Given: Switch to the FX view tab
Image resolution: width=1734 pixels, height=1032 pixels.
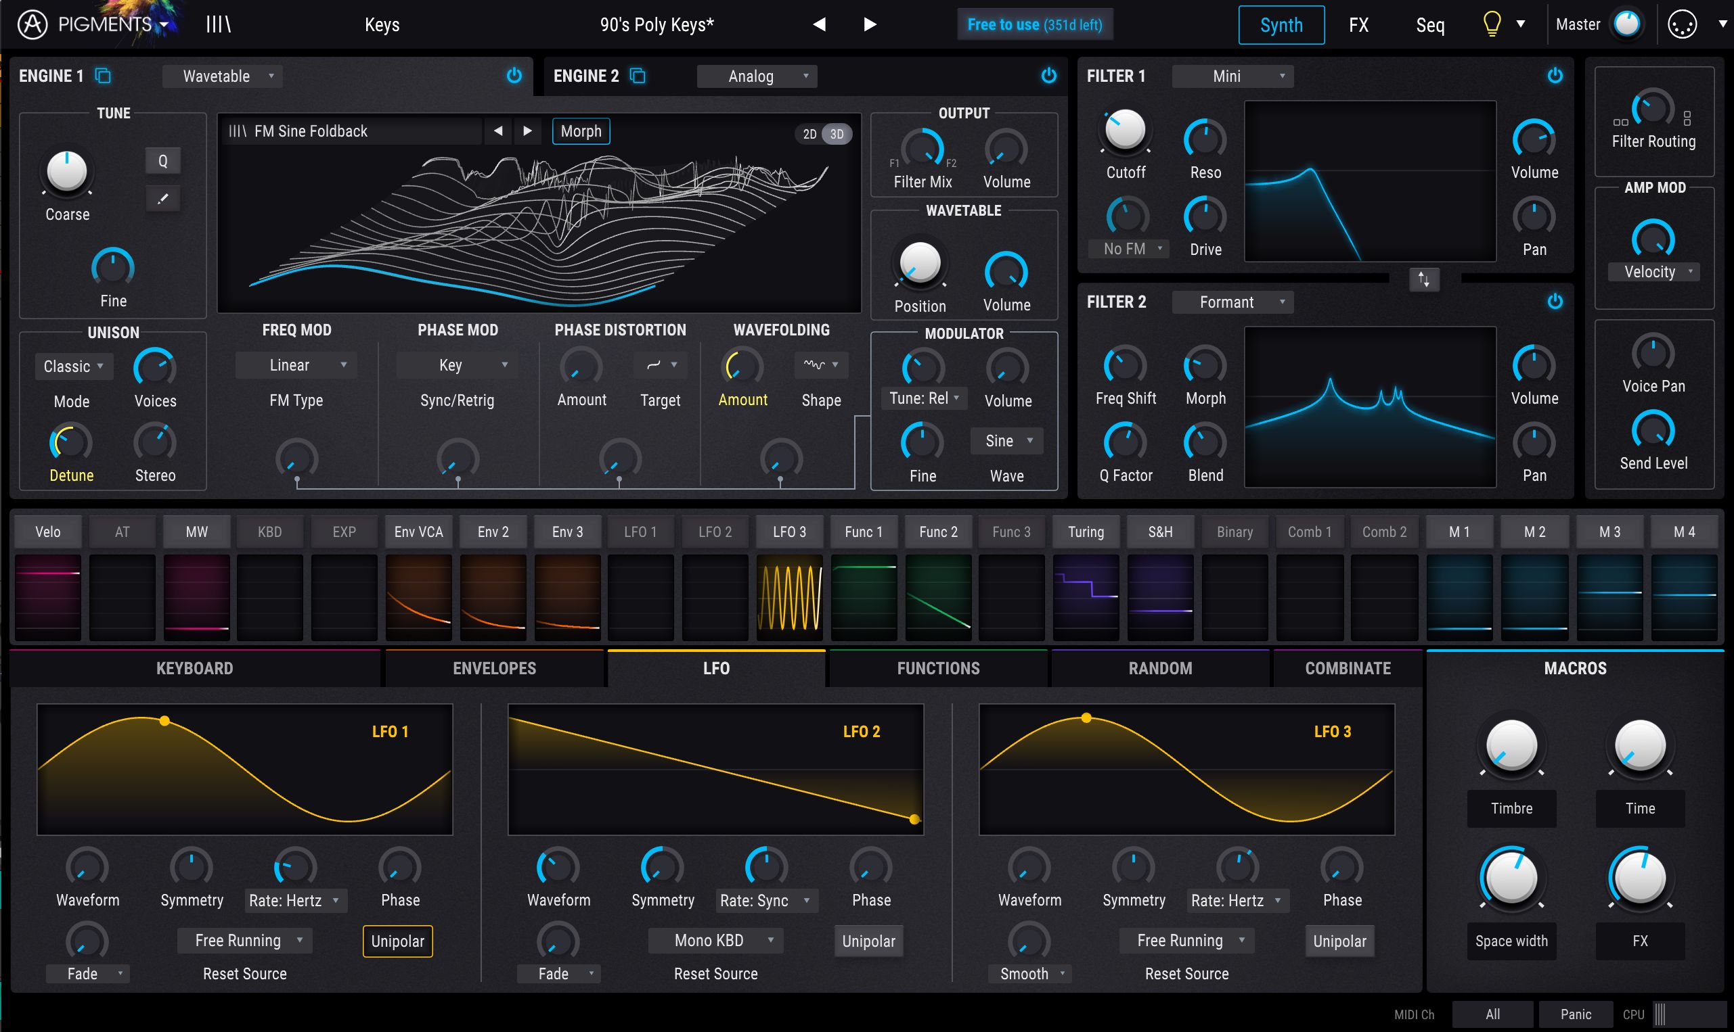Looking at the screenshot, I should [x=1358, y=25].
